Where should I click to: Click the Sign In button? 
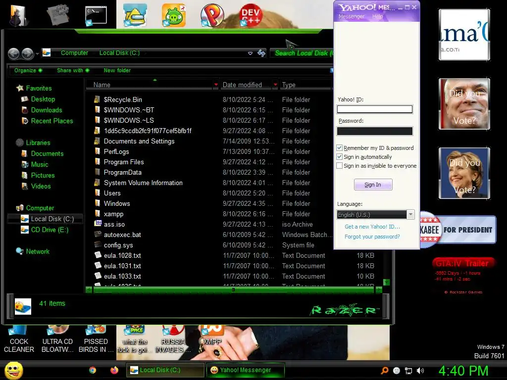tap(373, 185)
